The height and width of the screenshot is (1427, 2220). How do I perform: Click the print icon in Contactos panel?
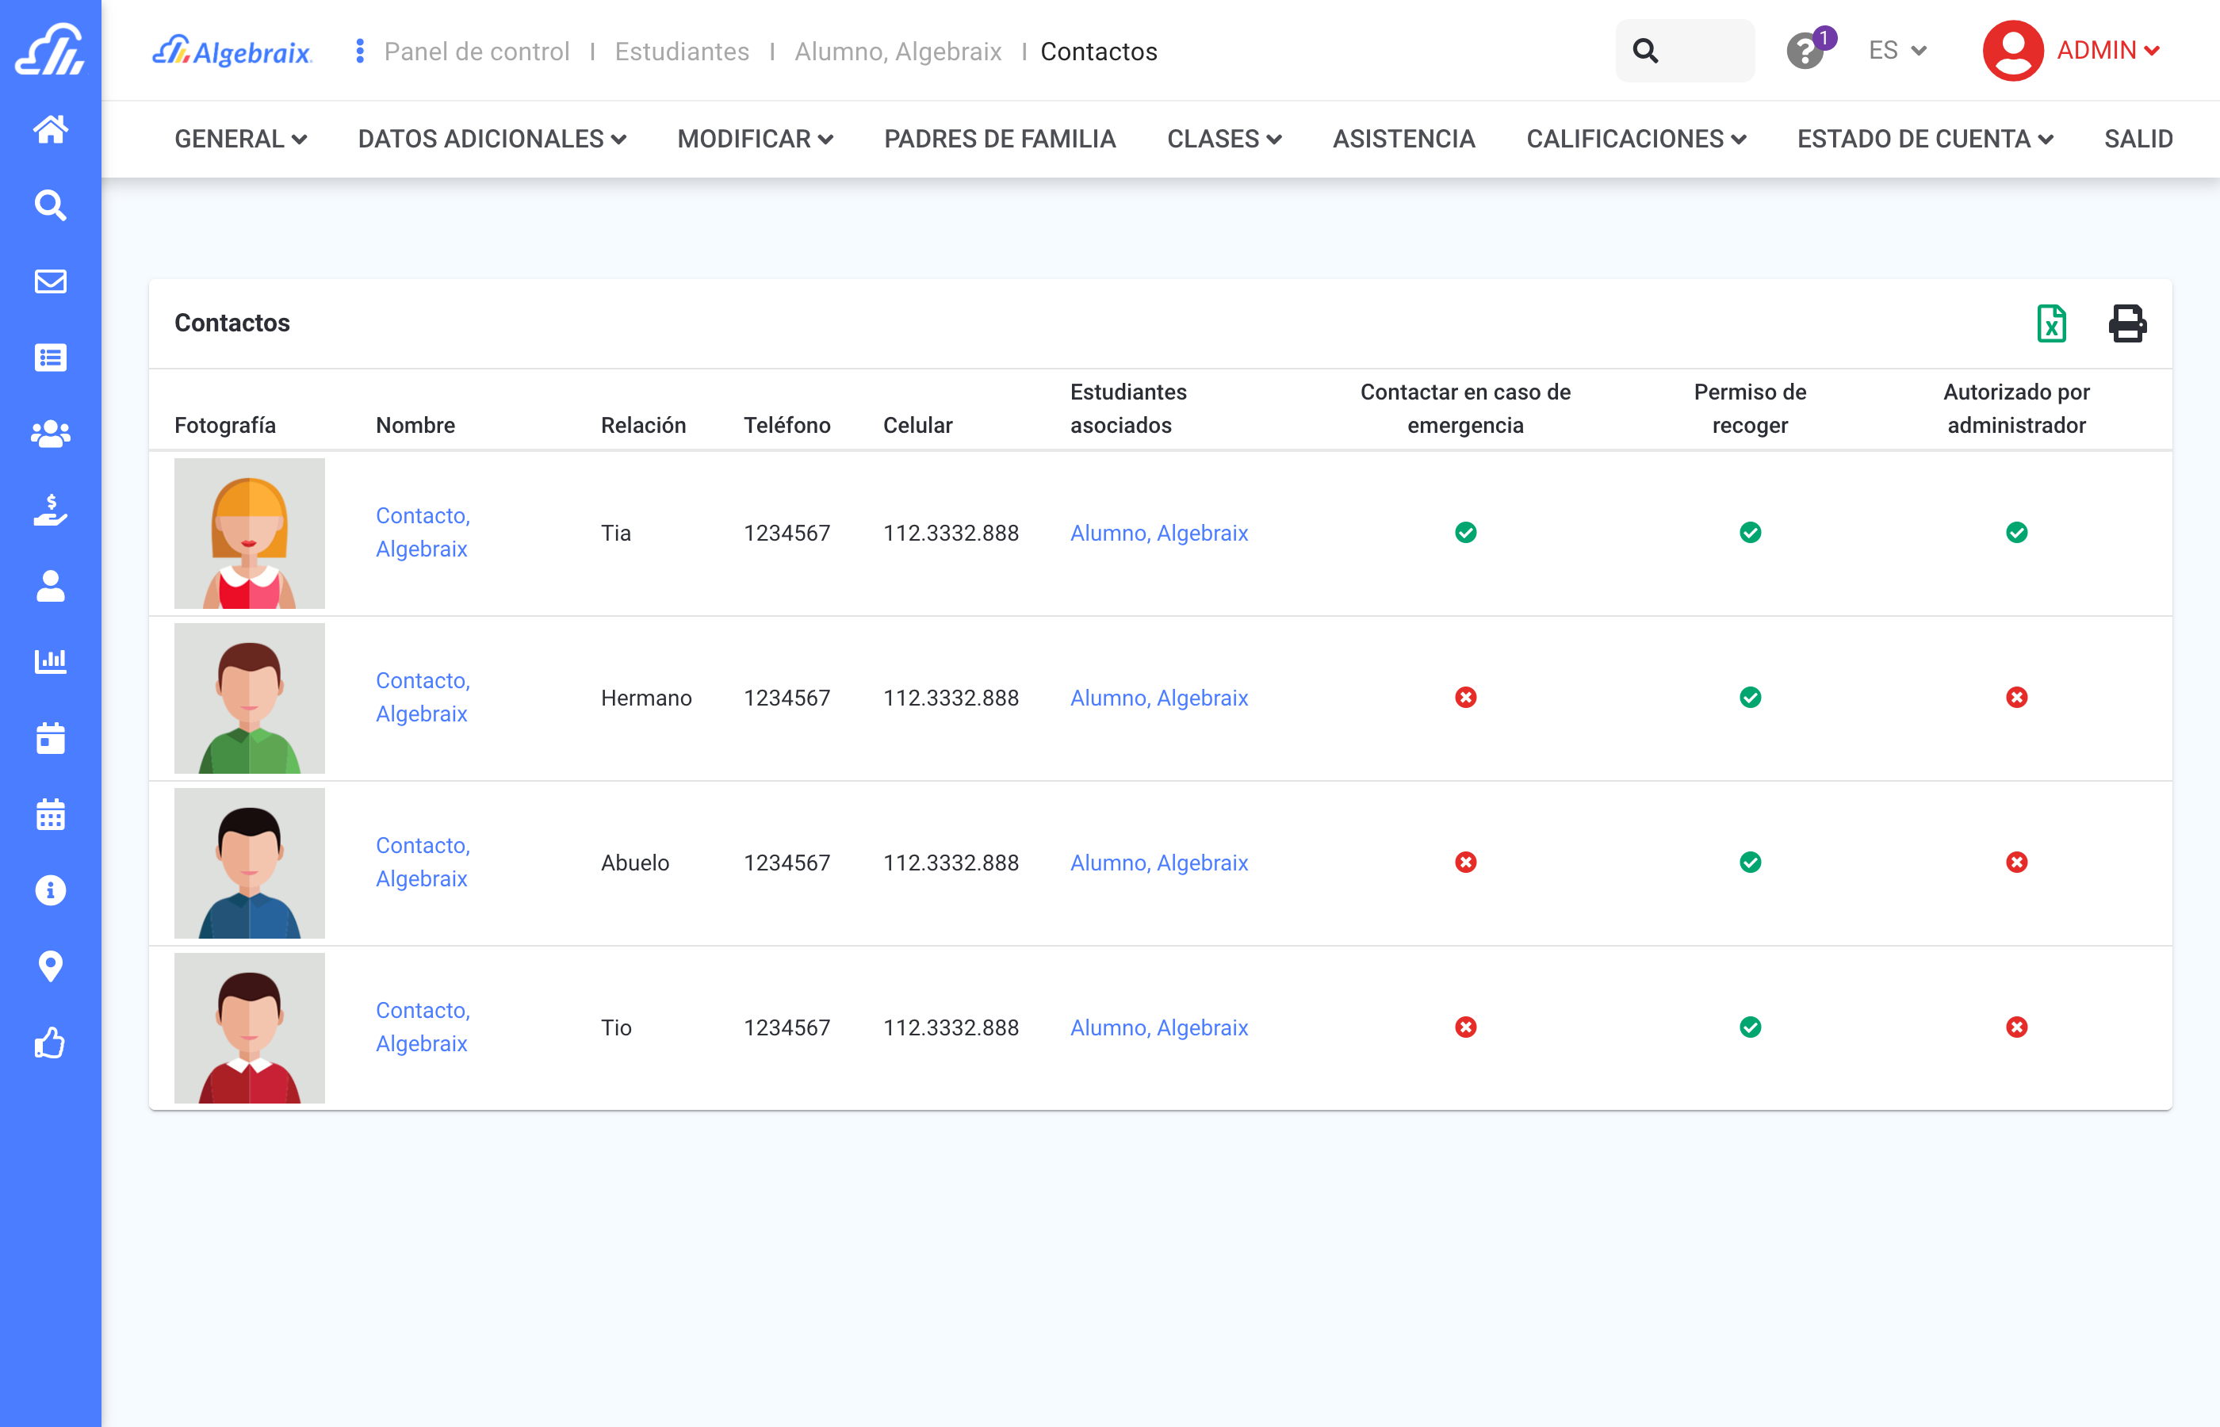click(x=2126, y=323)
